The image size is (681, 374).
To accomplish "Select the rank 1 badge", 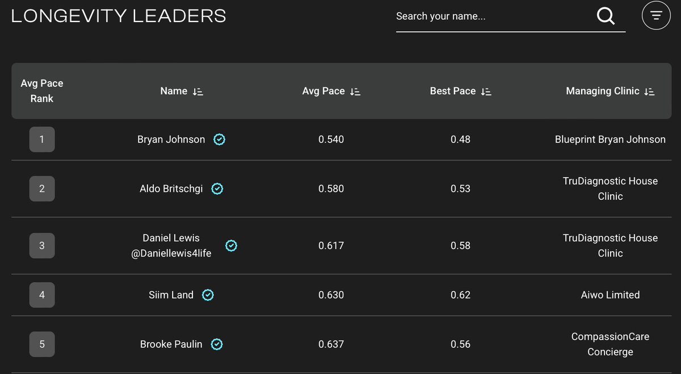I will coord(42,139).
